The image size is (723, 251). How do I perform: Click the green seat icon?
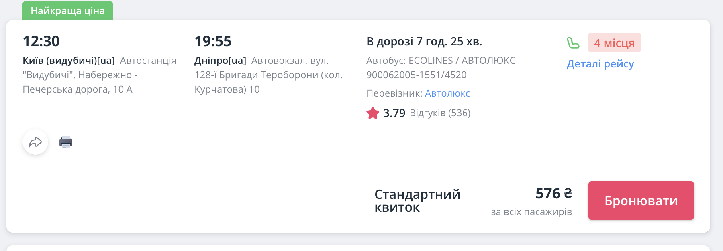click(573, 43)
